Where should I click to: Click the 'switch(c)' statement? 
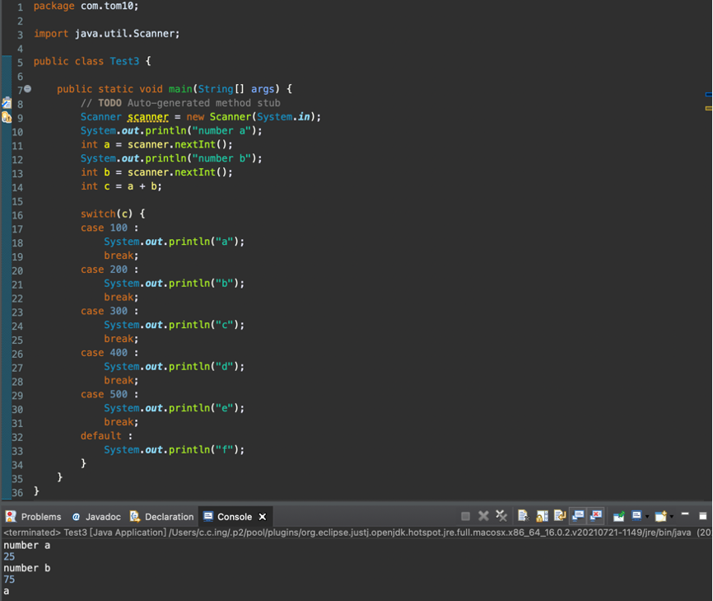coord(106,214)
